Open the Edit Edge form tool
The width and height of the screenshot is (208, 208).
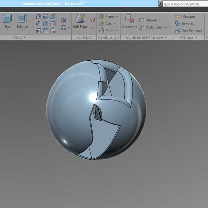click(80, 21)
